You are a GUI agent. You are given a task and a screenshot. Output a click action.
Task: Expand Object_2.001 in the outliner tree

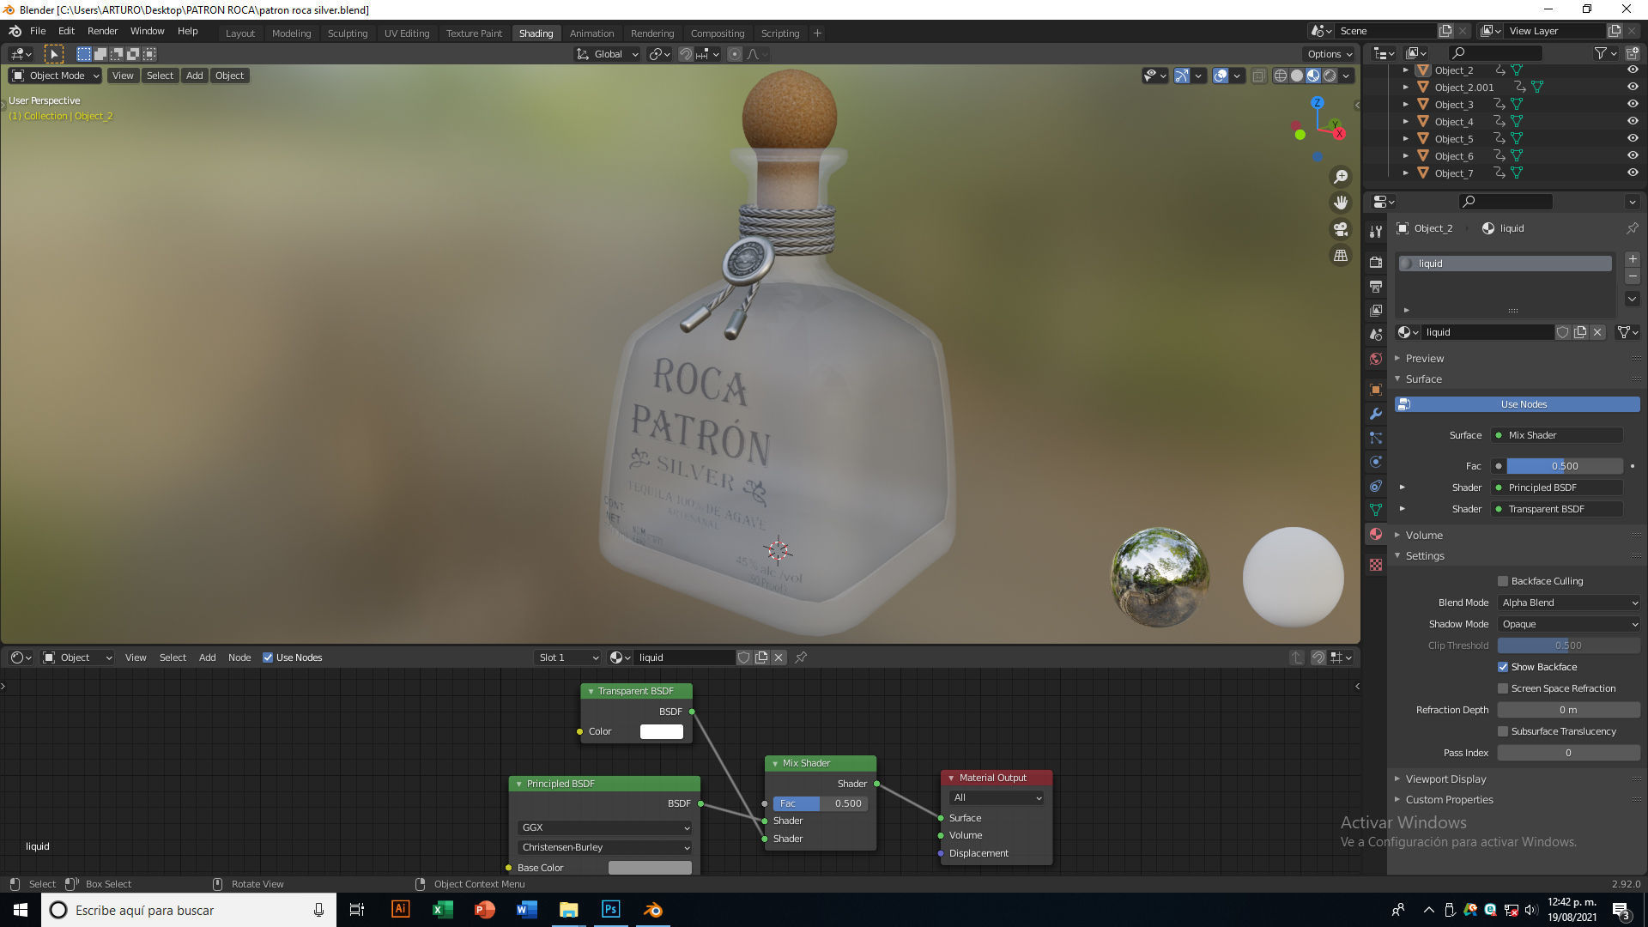click(x=1405, y=88)
